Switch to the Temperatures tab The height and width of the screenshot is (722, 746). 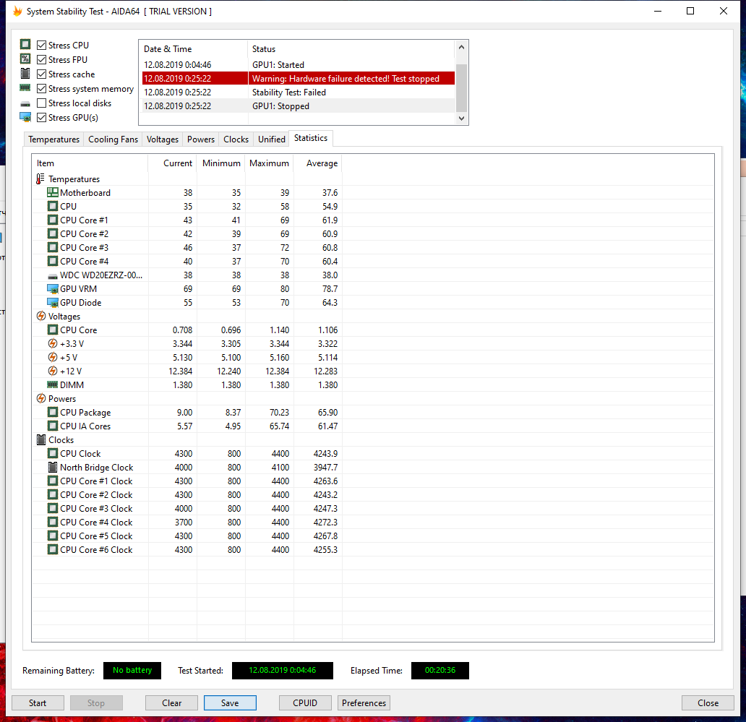point(53,139)
